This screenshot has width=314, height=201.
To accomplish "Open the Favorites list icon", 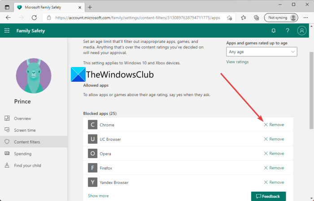I will point(244,18).
